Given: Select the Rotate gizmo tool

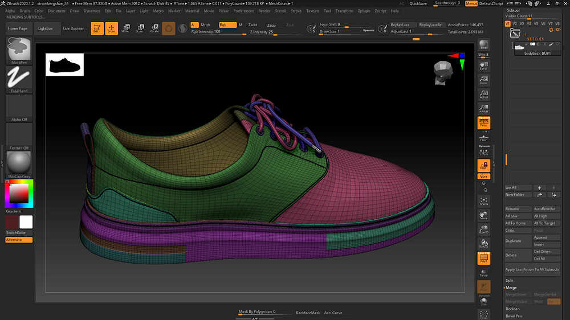Looking at the screenshot, I should [154, 28].
